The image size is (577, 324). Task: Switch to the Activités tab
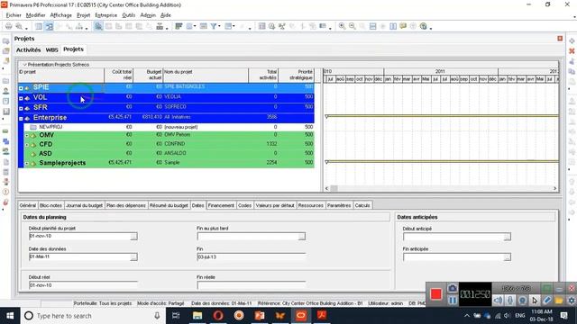tap(28, 49)
